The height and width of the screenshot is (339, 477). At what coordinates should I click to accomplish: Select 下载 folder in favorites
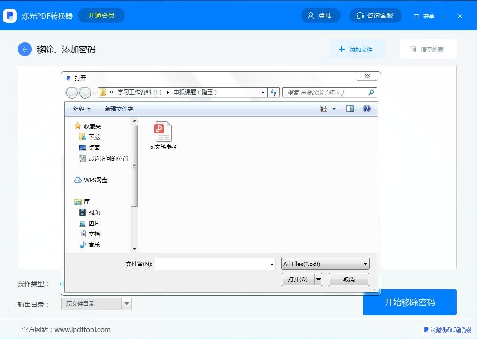(94, 137)
